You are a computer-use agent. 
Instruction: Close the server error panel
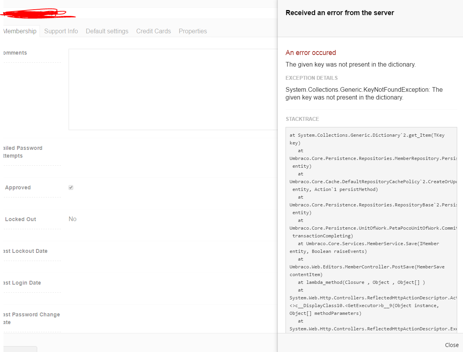(451, 345)
